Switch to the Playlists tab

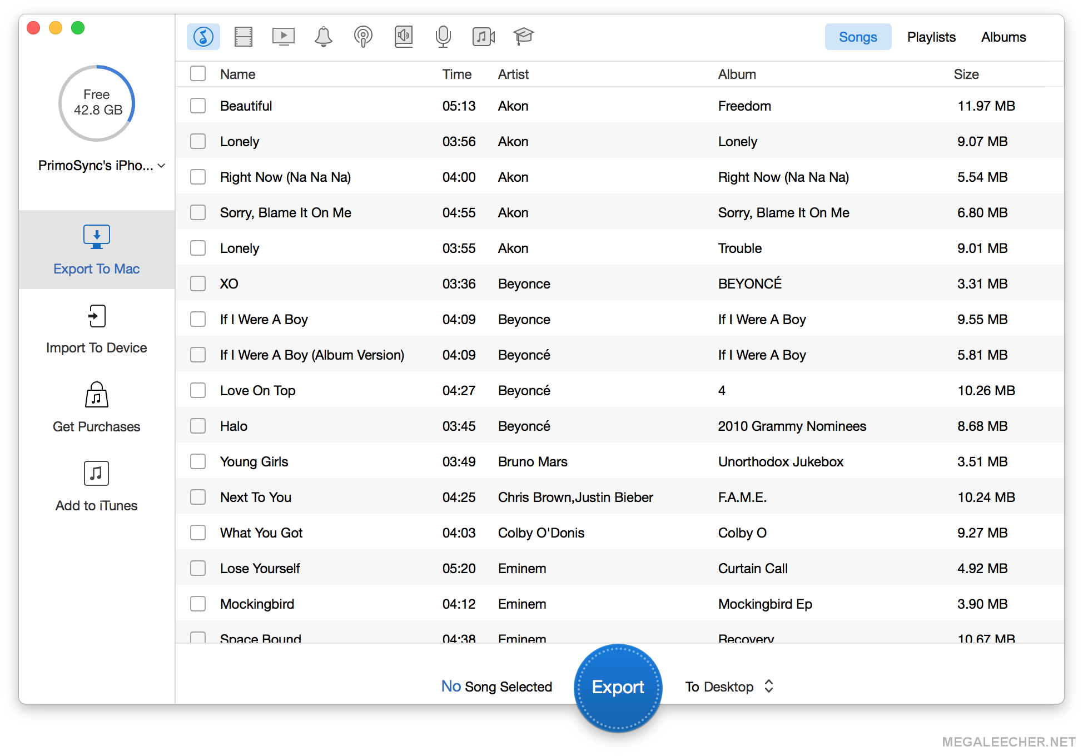[x=931, y=37]
